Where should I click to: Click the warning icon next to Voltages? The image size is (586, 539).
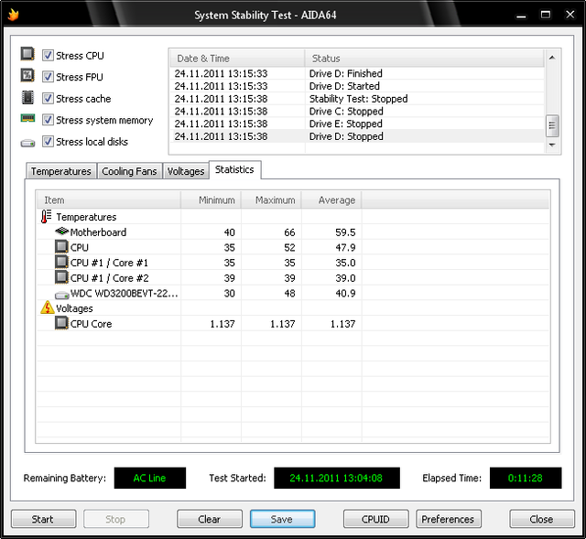pyautogui.click(x=47, y=308)
